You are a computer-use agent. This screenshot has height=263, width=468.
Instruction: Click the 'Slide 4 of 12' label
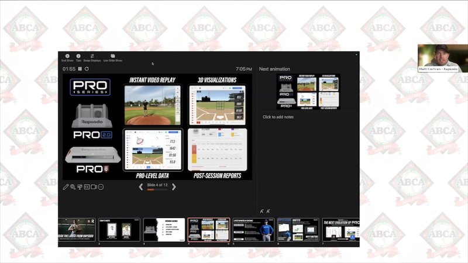(157, 185)
